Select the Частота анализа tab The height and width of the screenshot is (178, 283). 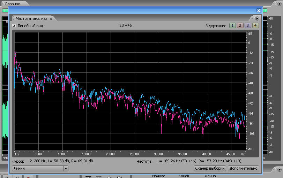32,18
